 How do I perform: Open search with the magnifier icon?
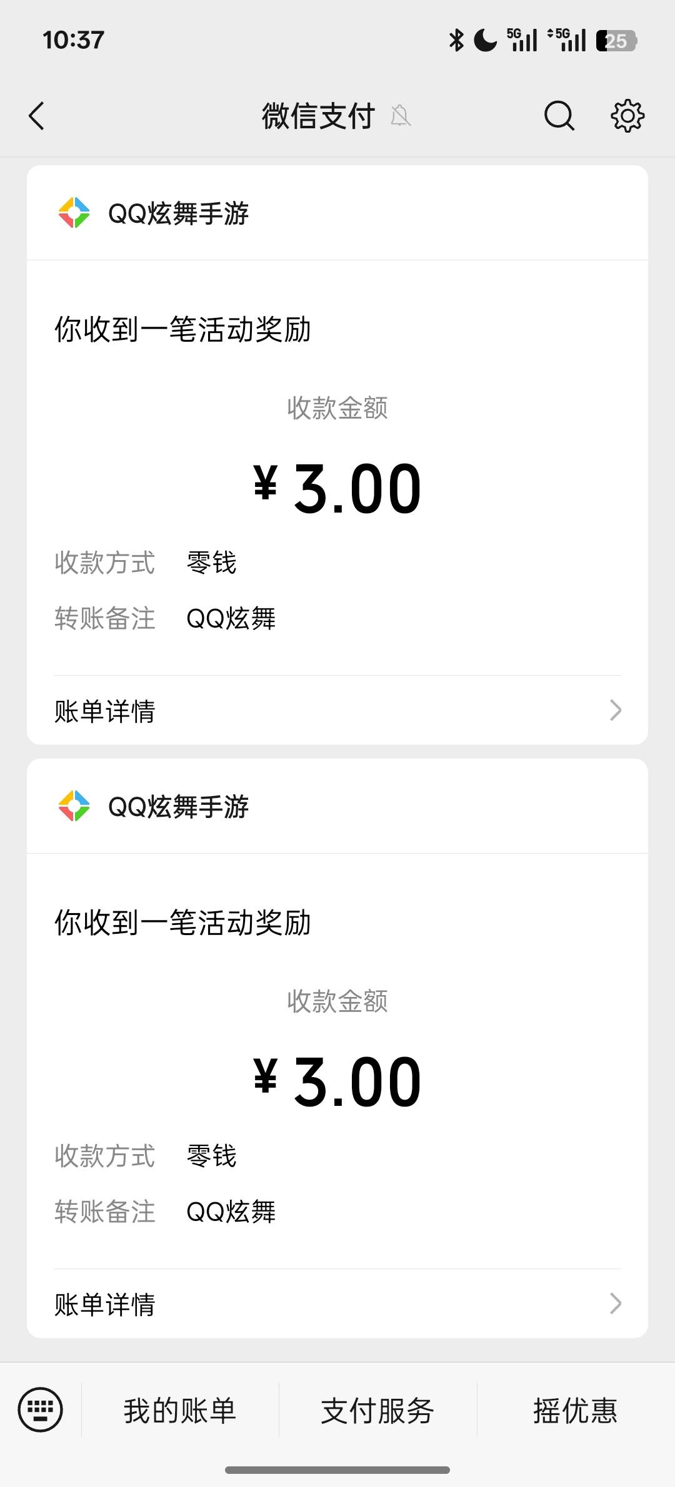click(559, 116)
